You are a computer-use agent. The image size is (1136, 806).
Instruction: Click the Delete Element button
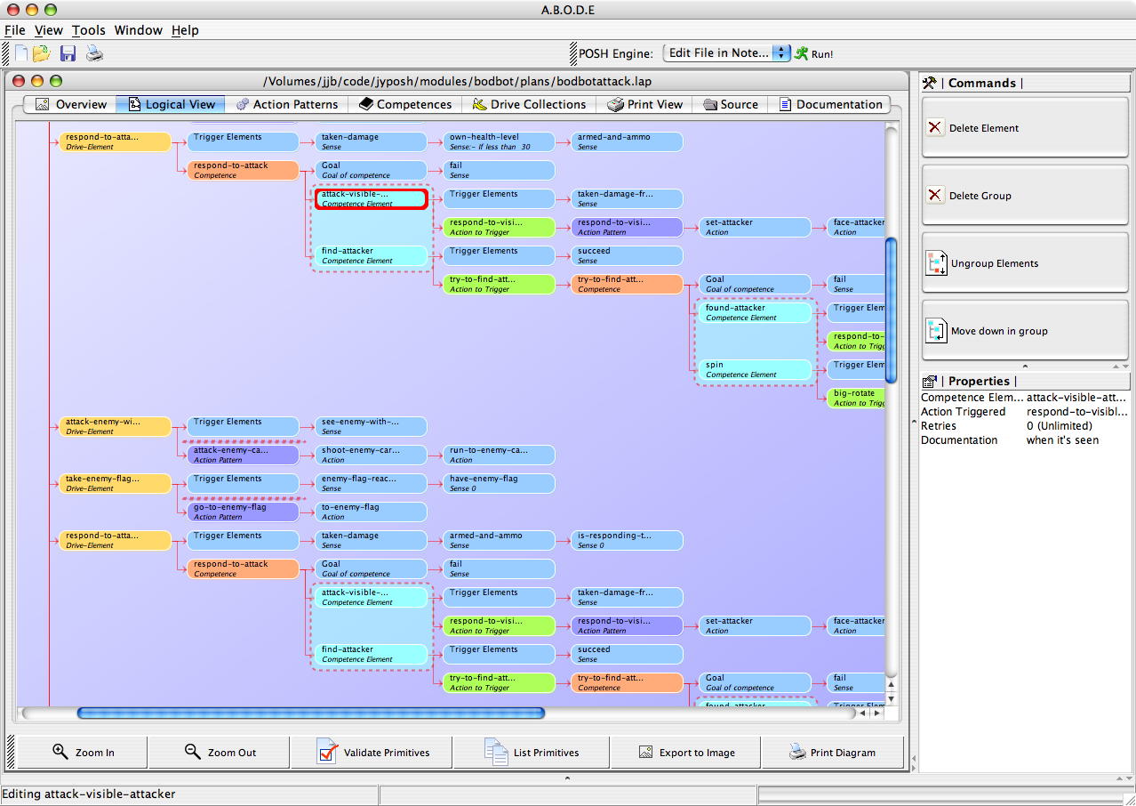coord(1025,128)
